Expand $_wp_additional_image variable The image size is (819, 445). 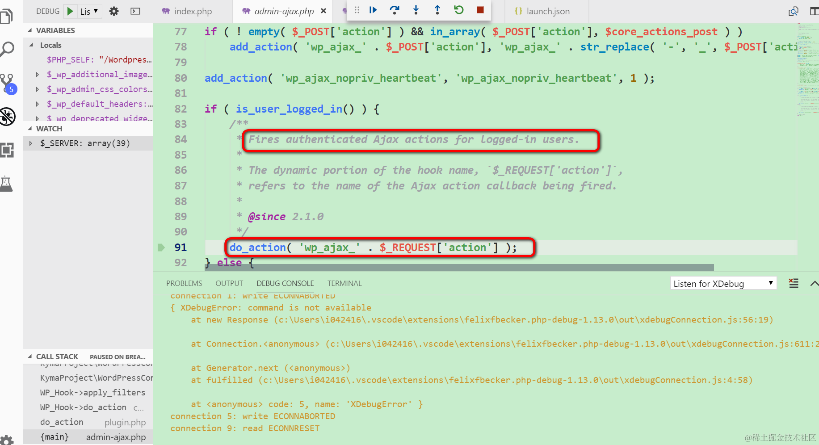coord(38,75)
